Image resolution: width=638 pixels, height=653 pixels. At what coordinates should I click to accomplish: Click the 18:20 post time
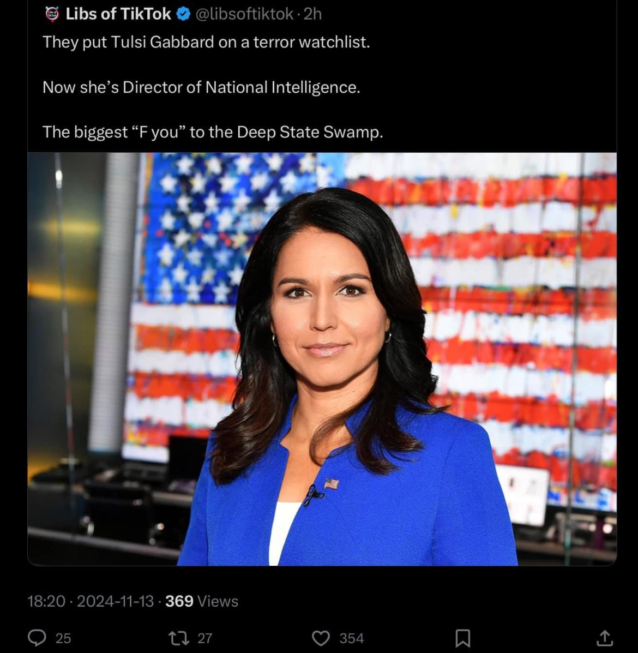pyautogui.click(x=46, y=601)
